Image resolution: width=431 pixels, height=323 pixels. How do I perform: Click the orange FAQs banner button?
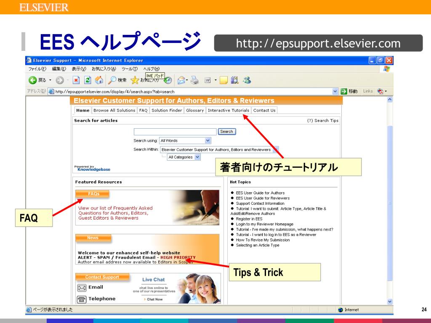(x=92, y=194)
